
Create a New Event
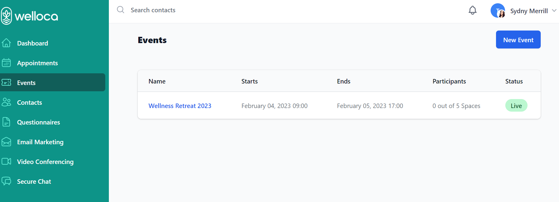[x=518, y=40]
